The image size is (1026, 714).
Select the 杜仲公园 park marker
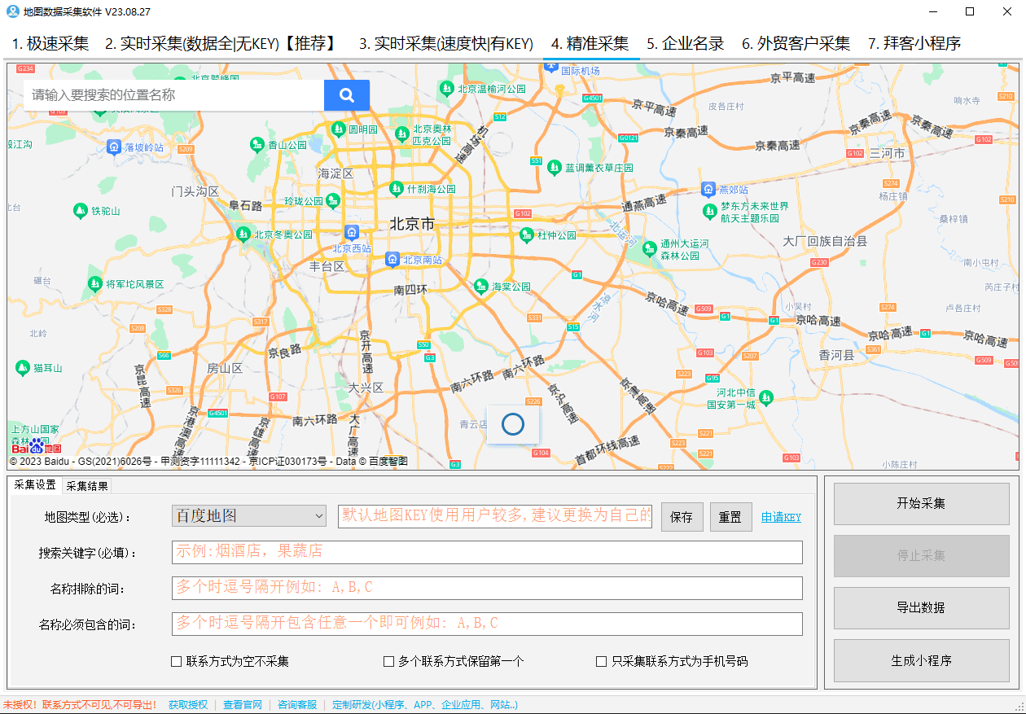(x=527, y=234)
